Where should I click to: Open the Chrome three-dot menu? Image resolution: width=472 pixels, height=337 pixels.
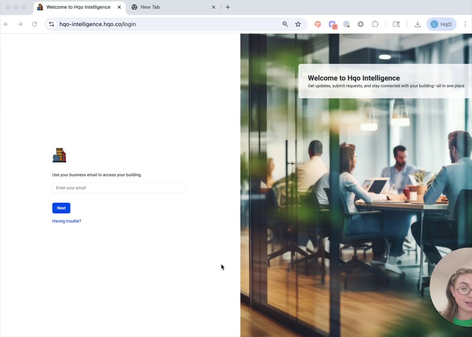pyautogui.click(x=465, y=24)
